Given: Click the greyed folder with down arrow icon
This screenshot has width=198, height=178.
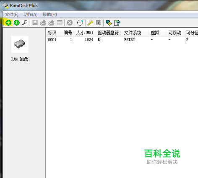Looking at the screenshot, I should coord(43,23).
